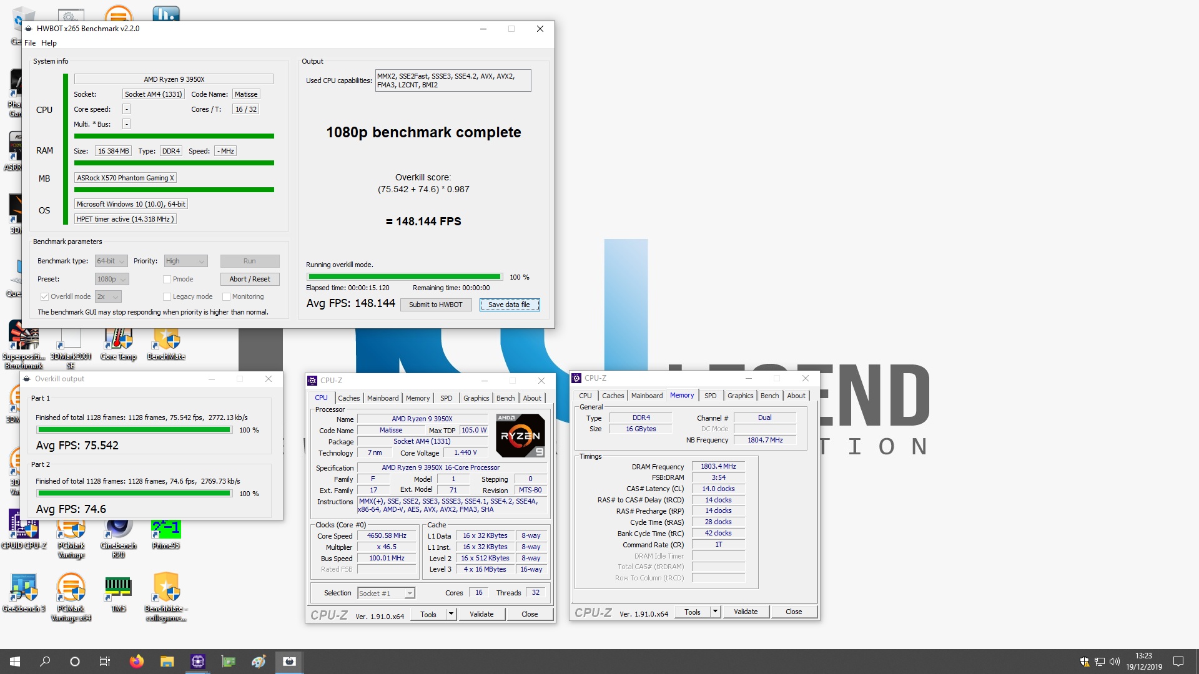Image resolution: width=1199 pixels, height=674 pixels.
Task: Switch to CPU-Z taskbar icon
Action: click(197, 662)
